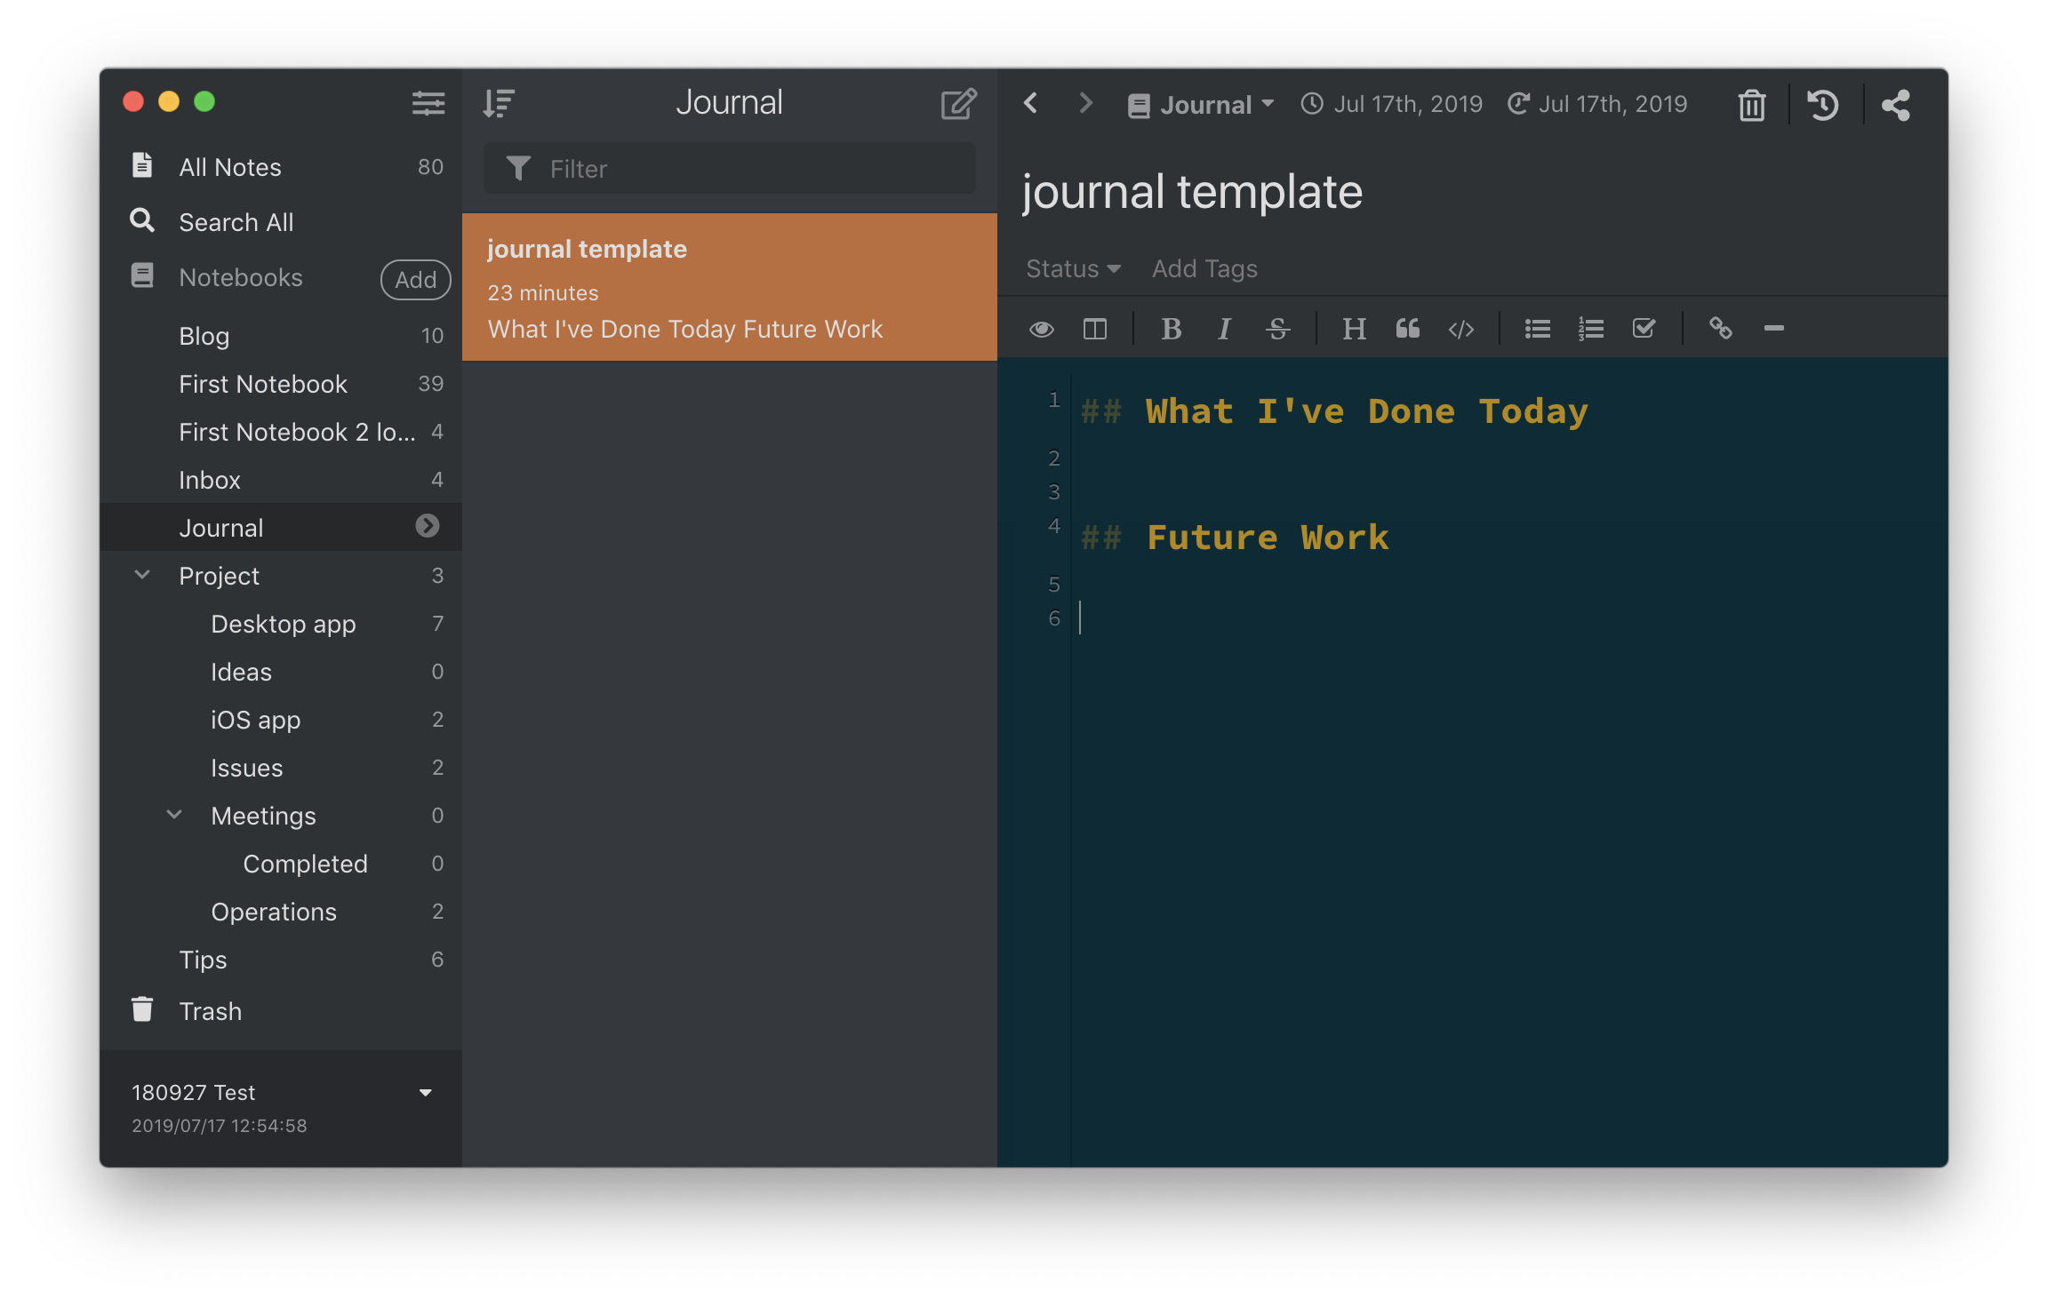Select the Journal notebook in sidebar
Viewport: 2048px width, 1299px height.
click(220, 527)
